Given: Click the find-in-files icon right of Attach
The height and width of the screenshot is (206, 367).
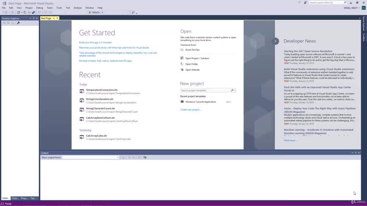Looking at the screenshot, I should click(133, 12).
